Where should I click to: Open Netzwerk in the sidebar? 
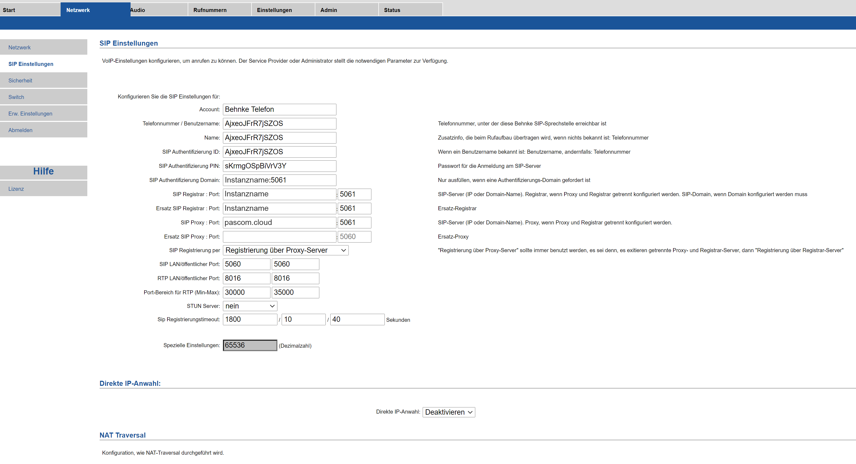[x=44, y=47]
